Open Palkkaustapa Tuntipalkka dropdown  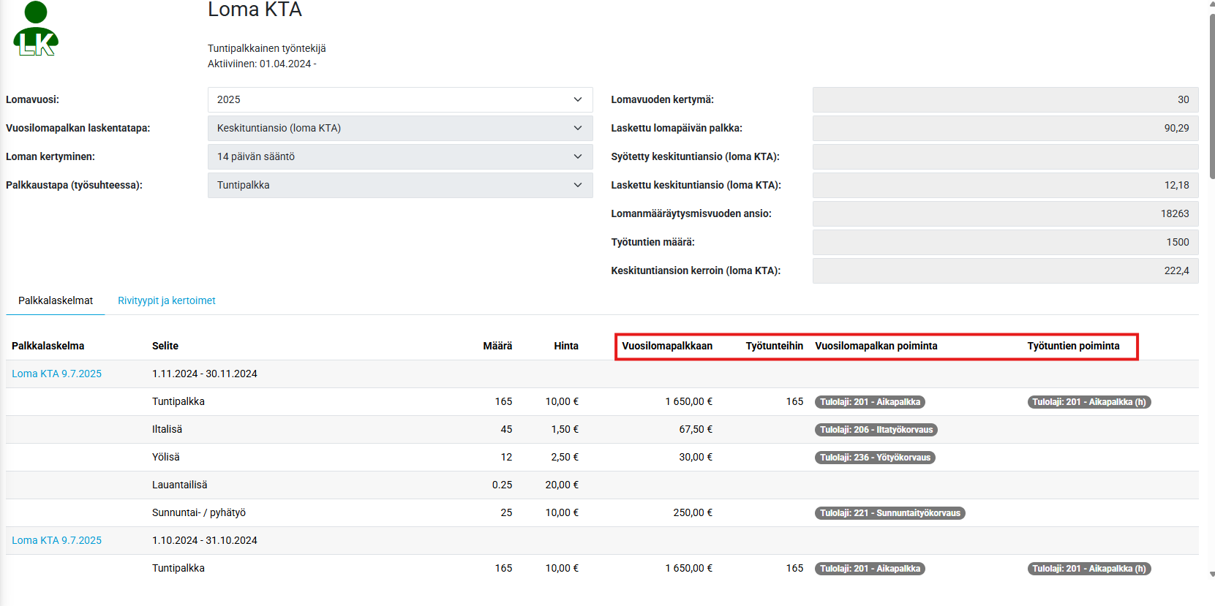(x=399, y=185)
